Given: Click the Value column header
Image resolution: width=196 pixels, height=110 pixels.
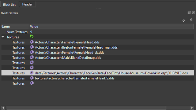Looking at the screenshot, I should coord(111,27).
